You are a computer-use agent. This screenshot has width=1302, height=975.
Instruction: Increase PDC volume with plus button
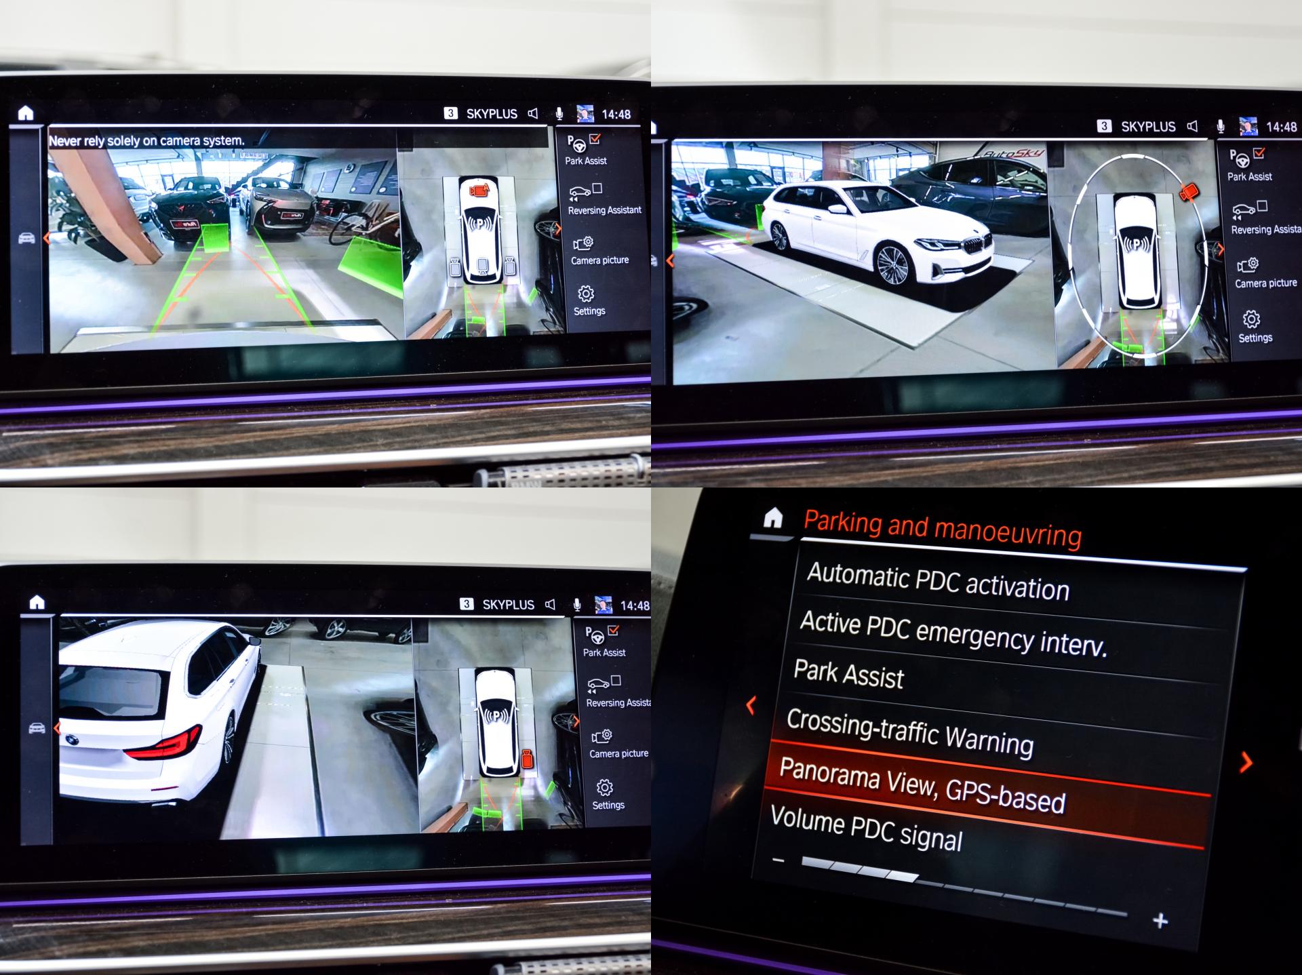tap(1160, 920)
